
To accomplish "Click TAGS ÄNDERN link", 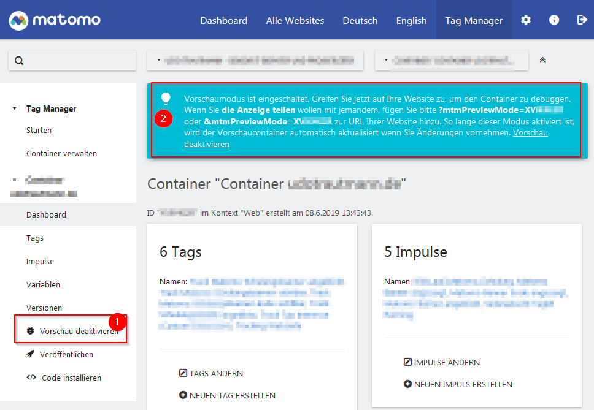I will coord(217,373).
